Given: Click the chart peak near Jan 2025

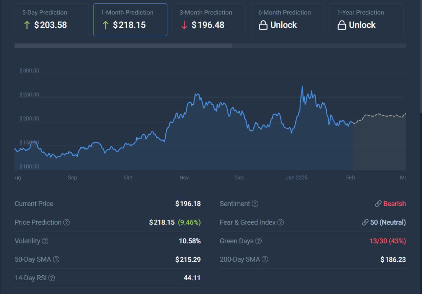Looking at the screenshot, I should coord(302,87).
